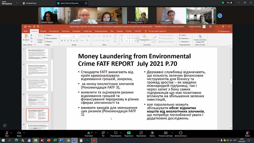
Task: Select slide 6 thumbnail in the slide panel
Action: (x=37, y=100)
